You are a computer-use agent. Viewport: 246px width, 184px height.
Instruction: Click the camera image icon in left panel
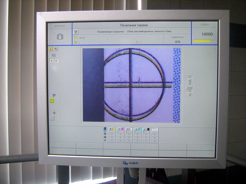point(53,55)
